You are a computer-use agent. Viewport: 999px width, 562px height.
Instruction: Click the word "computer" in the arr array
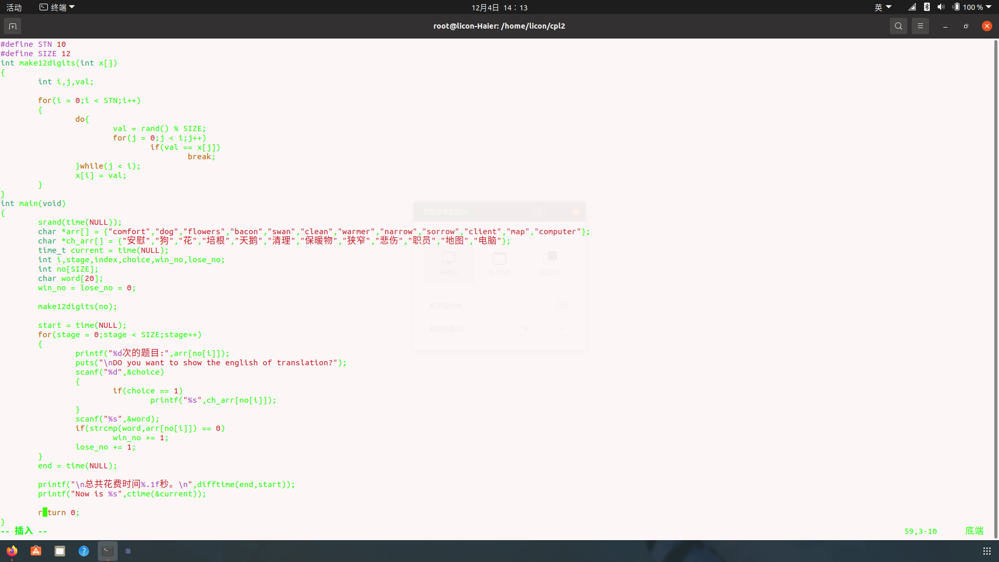click(558, 232)
